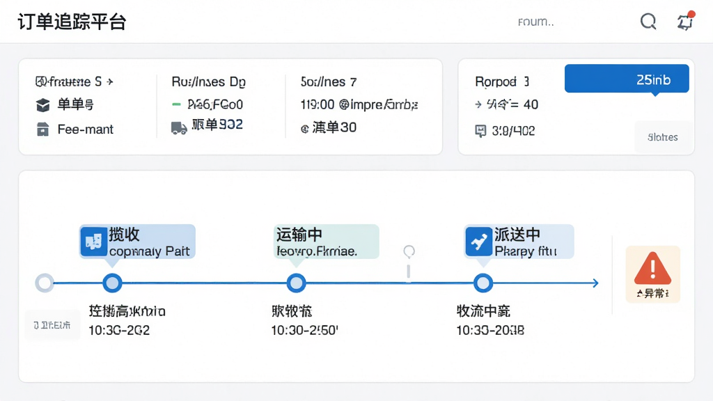The width and height of the screenshot is (713, 401).
Task: Click the blue 25inb button
Action: click(627, 79)
